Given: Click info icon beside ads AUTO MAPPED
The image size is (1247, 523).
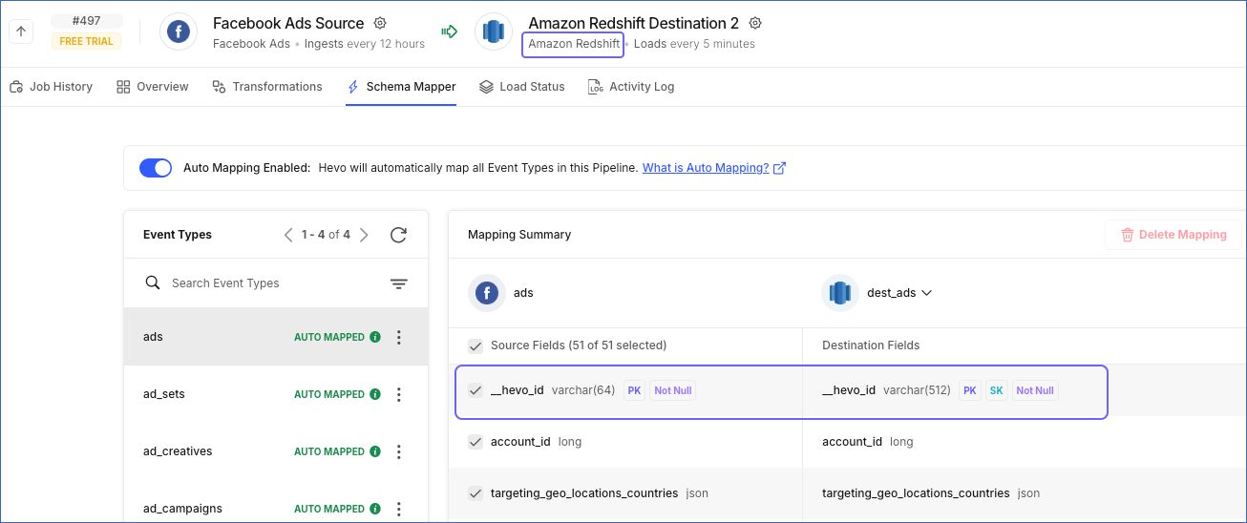Looking at the screenshot, I should coord(375,337).
